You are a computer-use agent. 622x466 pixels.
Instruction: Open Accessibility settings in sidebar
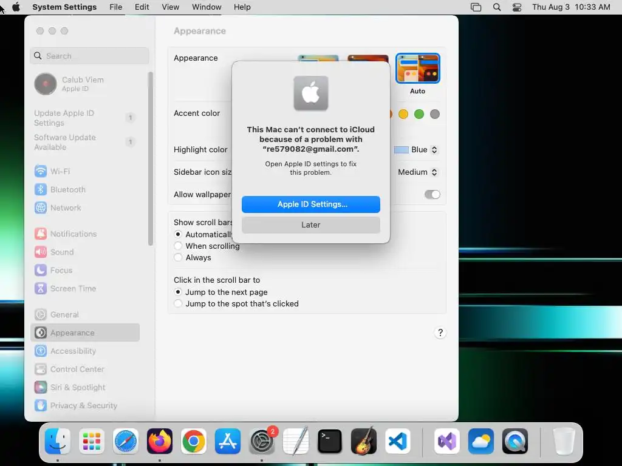[85, 351]
